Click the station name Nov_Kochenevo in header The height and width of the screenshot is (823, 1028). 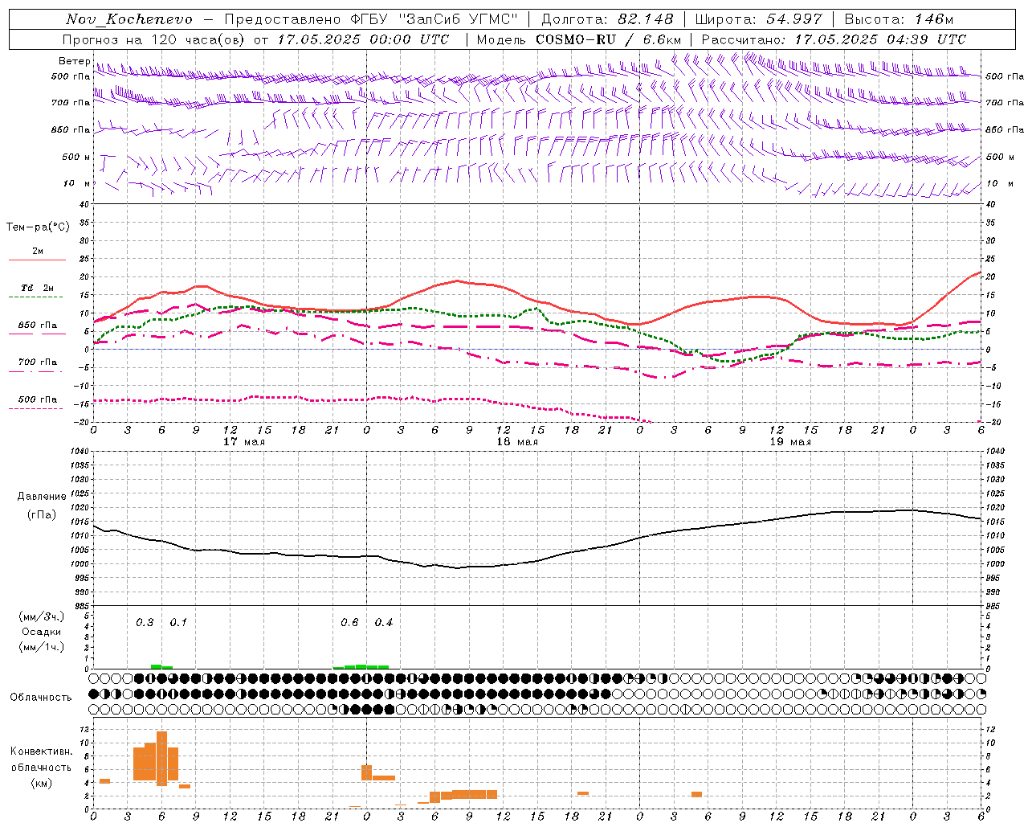click(129, 19)
